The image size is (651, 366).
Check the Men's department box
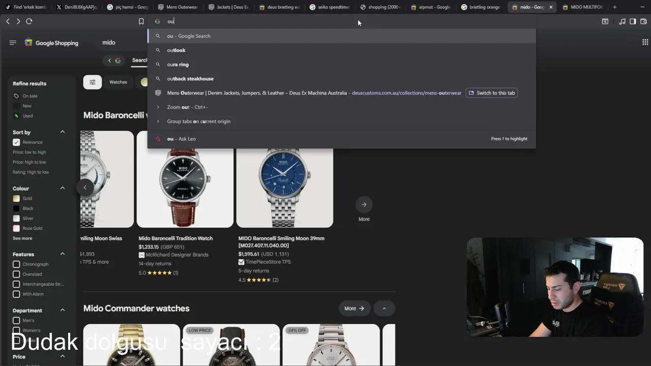pyautogui.click(x=16, y=321)
